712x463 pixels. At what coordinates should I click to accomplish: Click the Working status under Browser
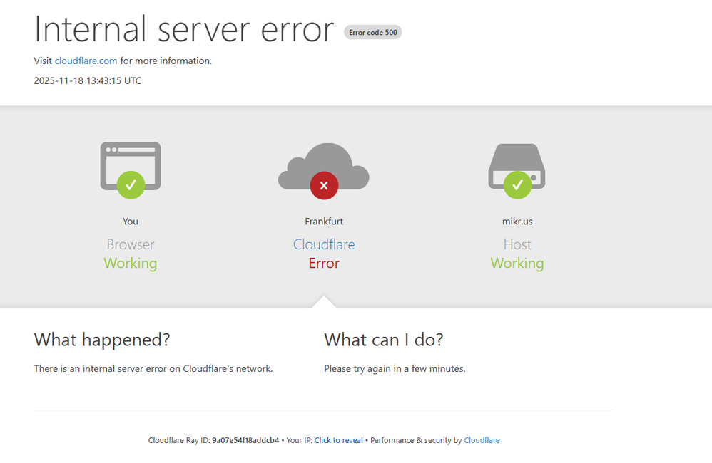click(x=131, y=263)
